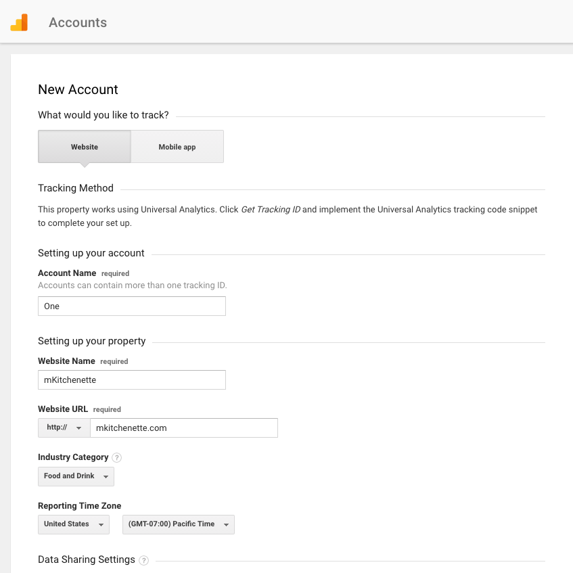The width and height of the screenshot is (573, 573).
Task: Open help icon beside Industry Category
Action: click(x=116, y=457)
